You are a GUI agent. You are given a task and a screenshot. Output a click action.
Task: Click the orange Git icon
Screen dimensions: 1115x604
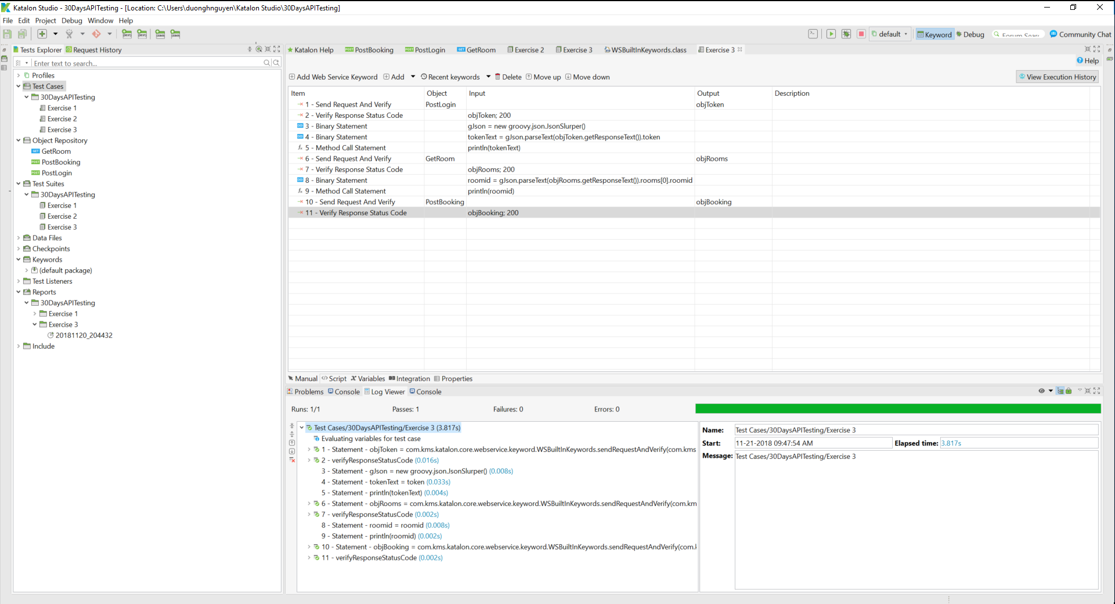coord(96,34)
